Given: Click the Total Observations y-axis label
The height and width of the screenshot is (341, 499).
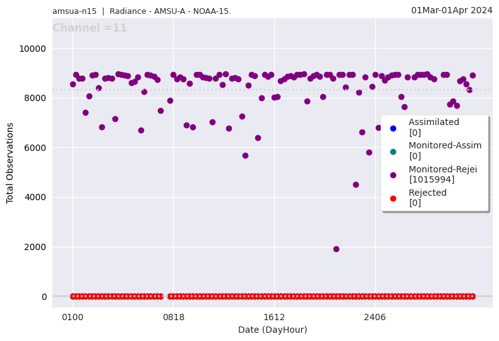Looking at the screenshot, I should pos(10,163).
